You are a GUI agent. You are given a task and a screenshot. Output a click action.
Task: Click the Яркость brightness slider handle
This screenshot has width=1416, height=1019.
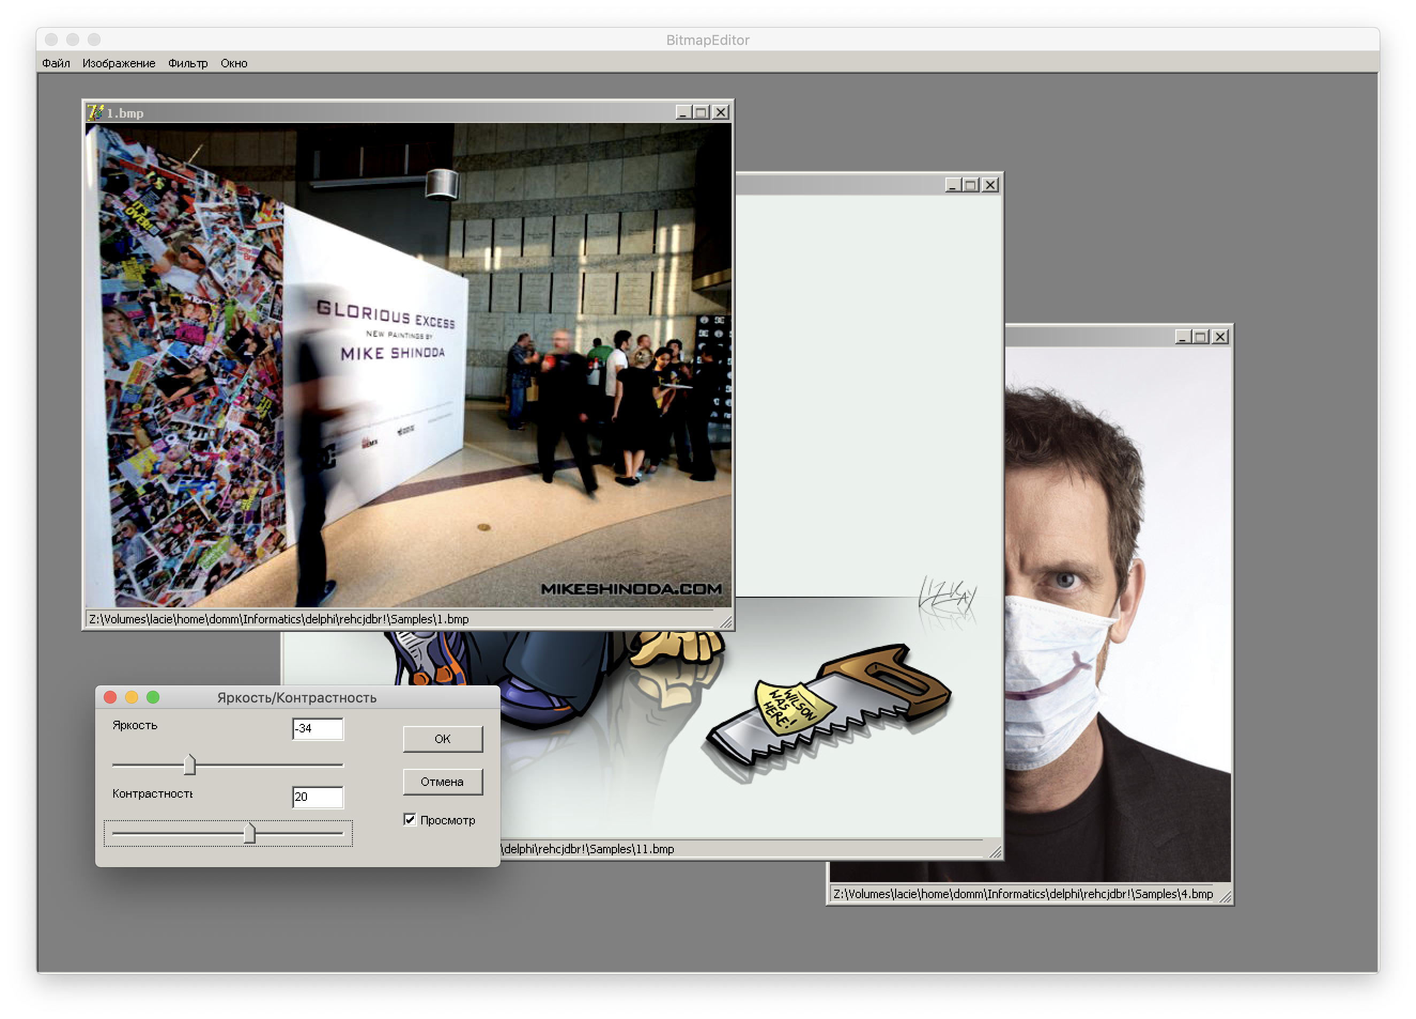(x=190, y=765)
